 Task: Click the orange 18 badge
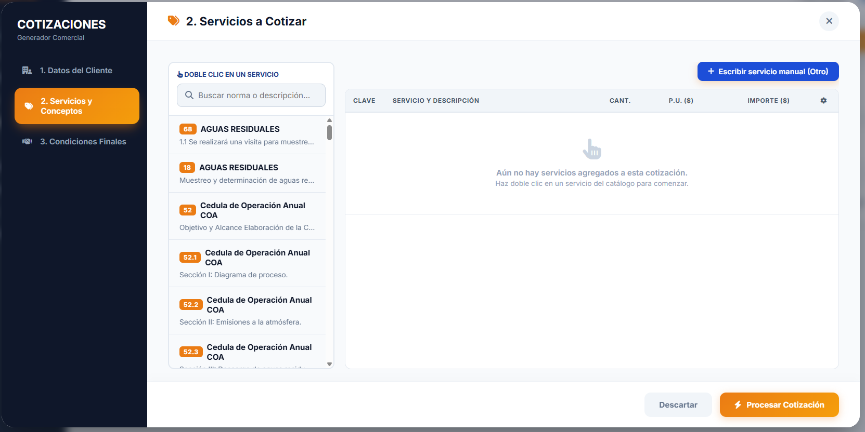(187, 168)
